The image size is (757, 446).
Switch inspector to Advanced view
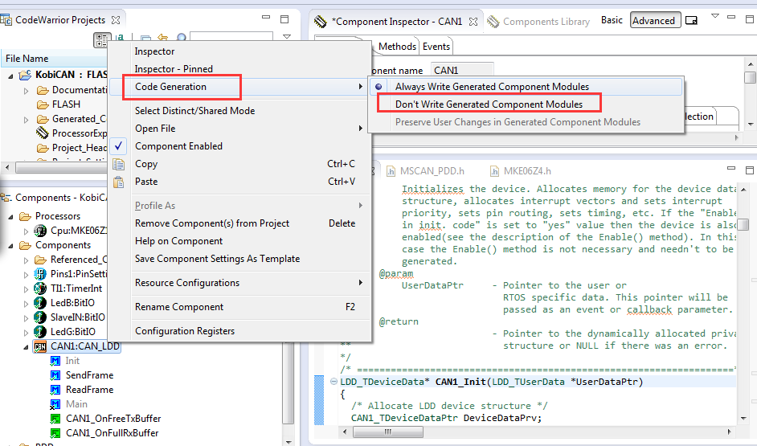pos(655,20)
